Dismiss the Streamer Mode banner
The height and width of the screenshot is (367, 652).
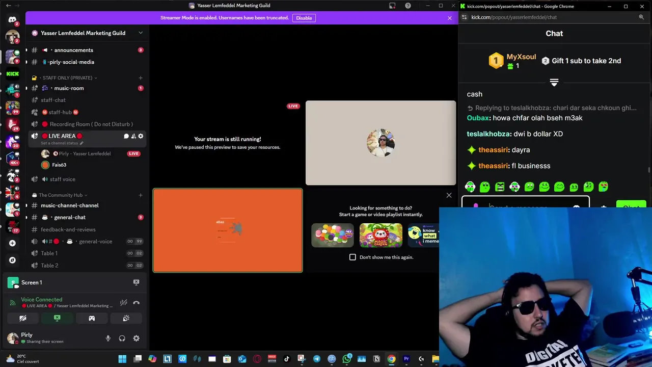(449, 18)
